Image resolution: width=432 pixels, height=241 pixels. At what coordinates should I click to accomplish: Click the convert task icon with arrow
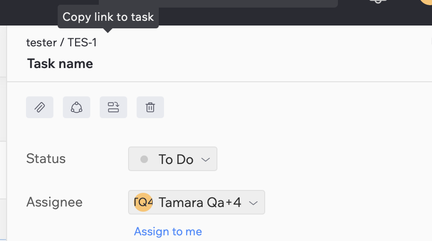point(113,107)
